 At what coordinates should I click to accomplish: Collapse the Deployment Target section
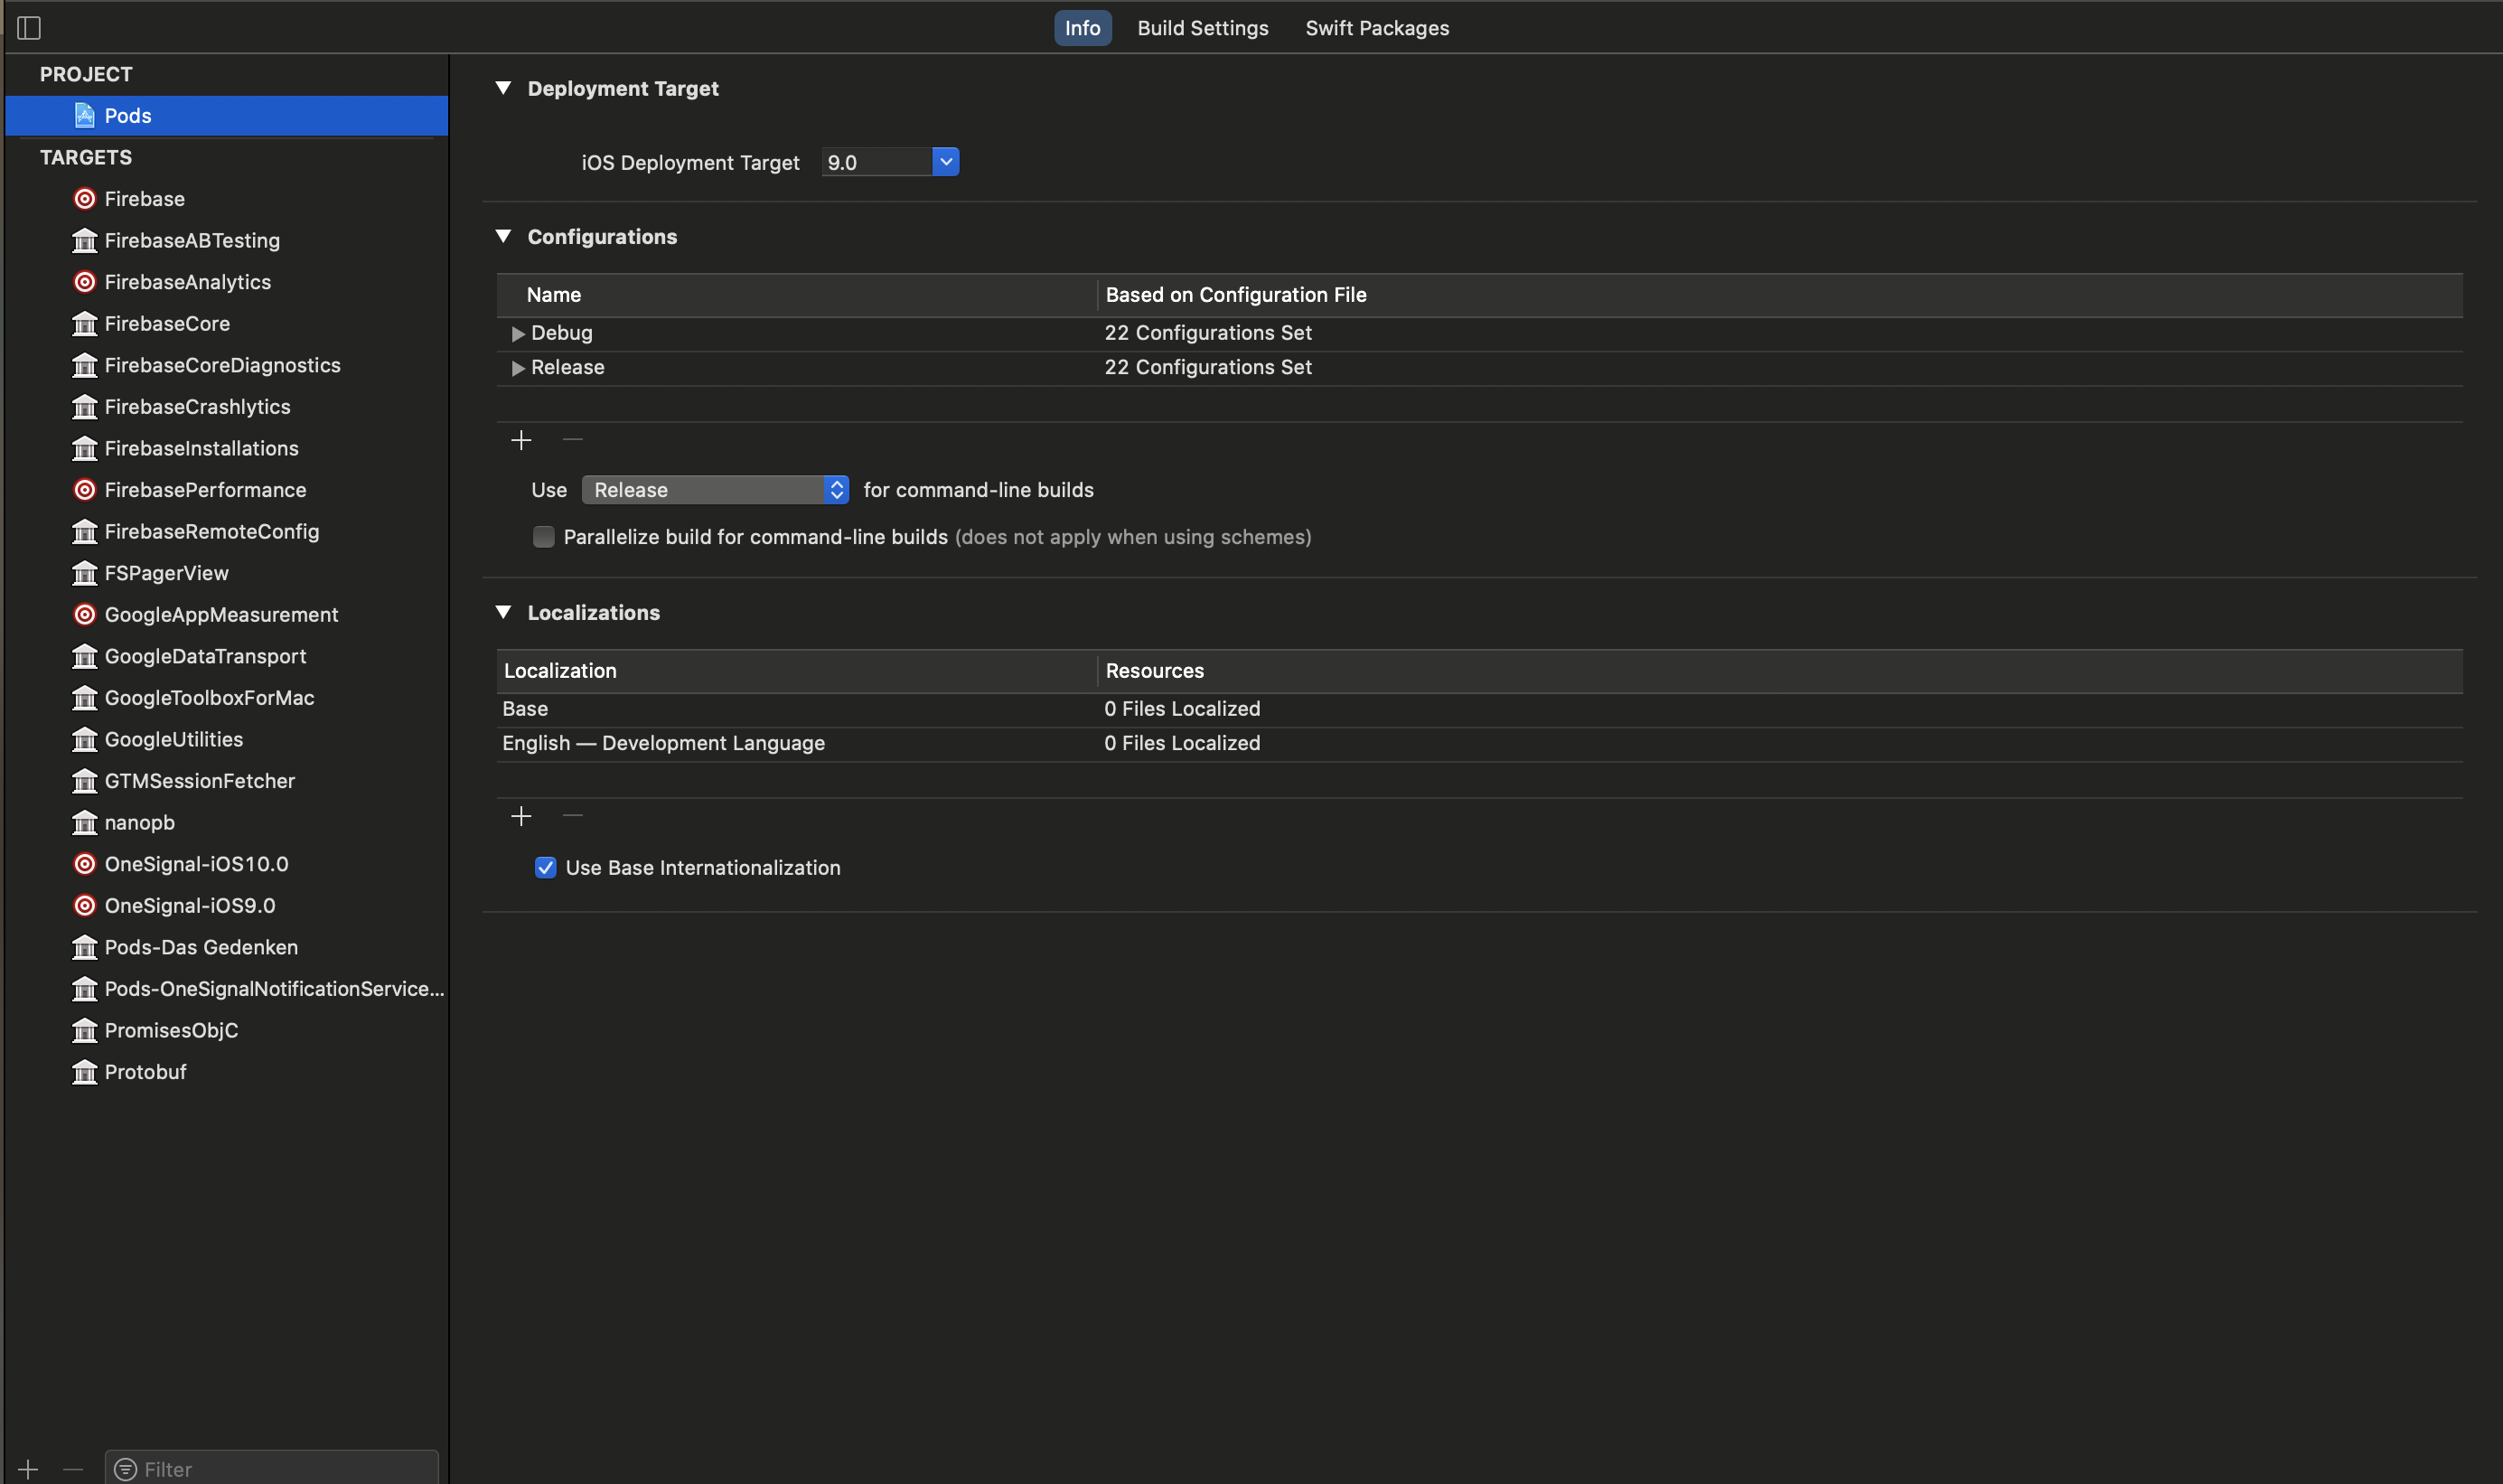pyautogui.click(x=504, y=88)
